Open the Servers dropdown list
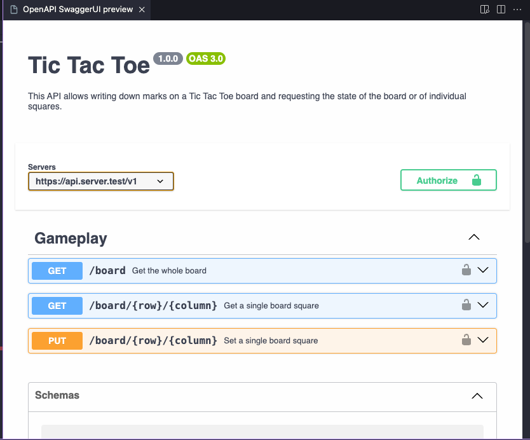The height and width of the screenshot is (440, 530). click(101, 181)
